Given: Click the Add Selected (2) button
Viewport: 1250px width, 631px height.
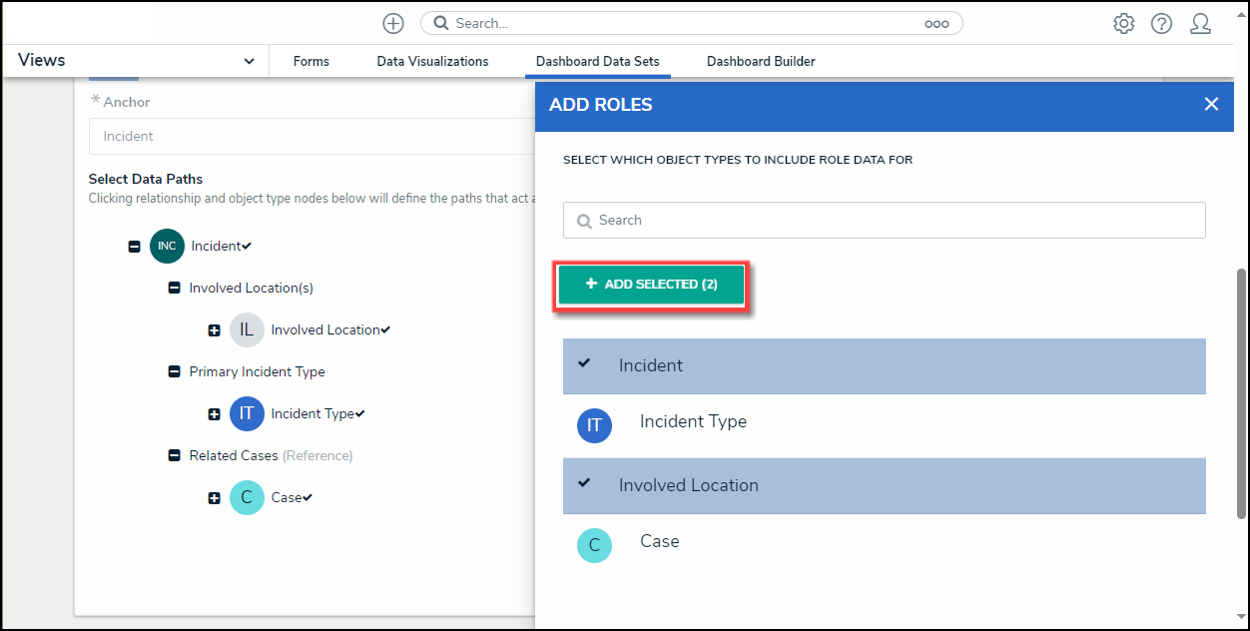Looking at the screenshot, I should click(x=651, y=285).
